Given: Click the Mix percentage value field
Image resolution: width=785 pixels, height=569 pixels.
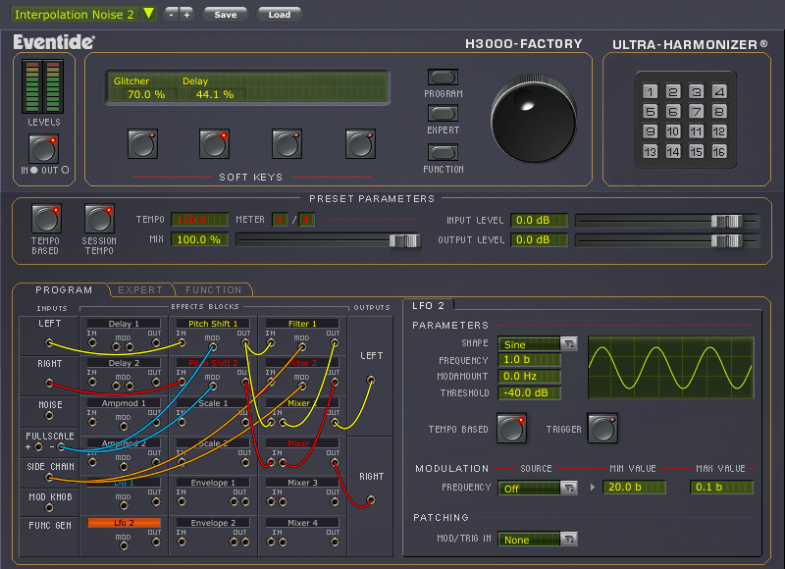Looking at the screenshot, I should click(x=200, y=239).
